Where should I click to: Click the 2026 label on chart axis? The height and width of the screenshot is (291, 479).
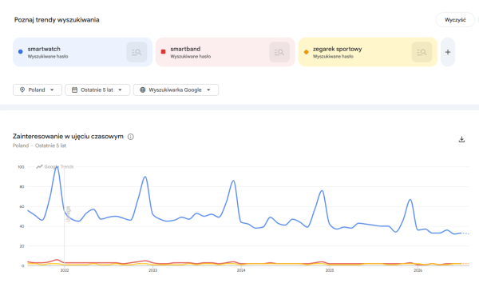[418, 270]
